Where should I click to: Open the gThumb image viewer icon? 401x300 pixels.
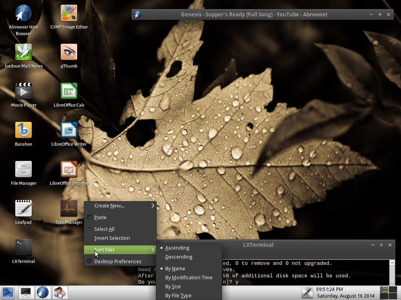tap(69, 52)
